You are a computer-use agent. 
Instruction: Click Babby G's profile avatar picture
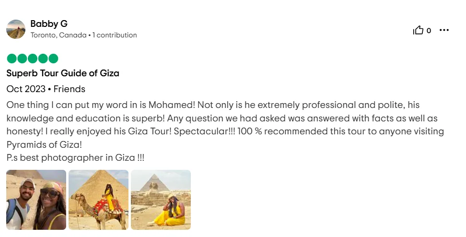16,29
